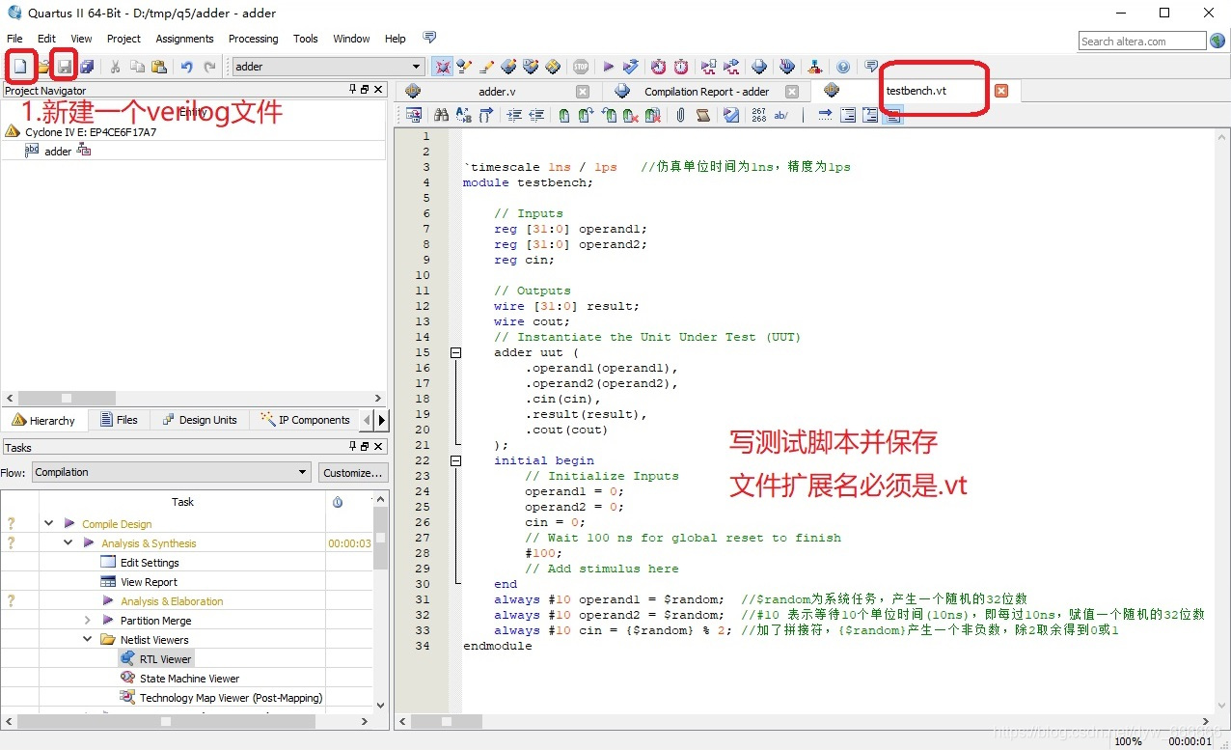This screenshot has width=1231, height=750.
Task: Switch to the Hierarchy tab
Action: 44,420
